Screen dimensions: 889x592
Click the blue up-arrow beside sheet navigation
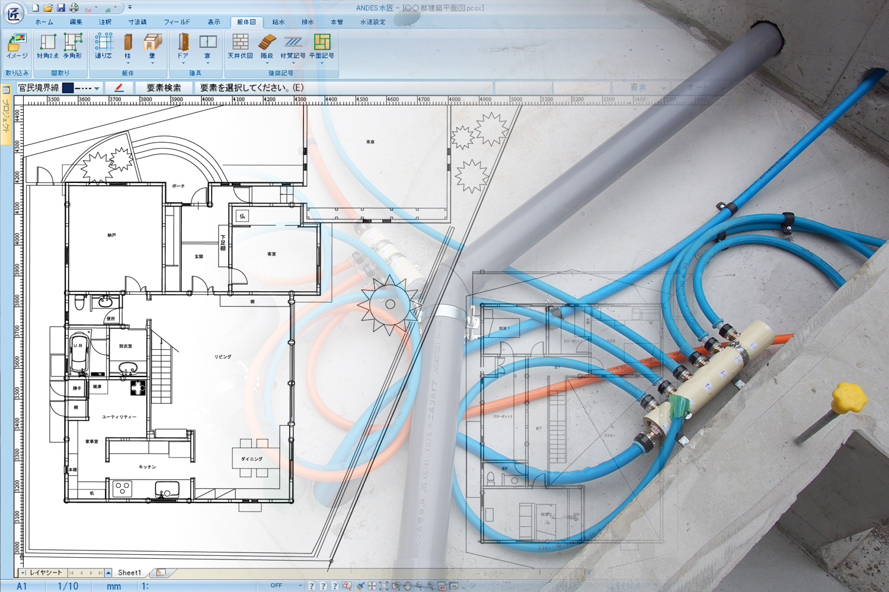(x=108, y=573)
